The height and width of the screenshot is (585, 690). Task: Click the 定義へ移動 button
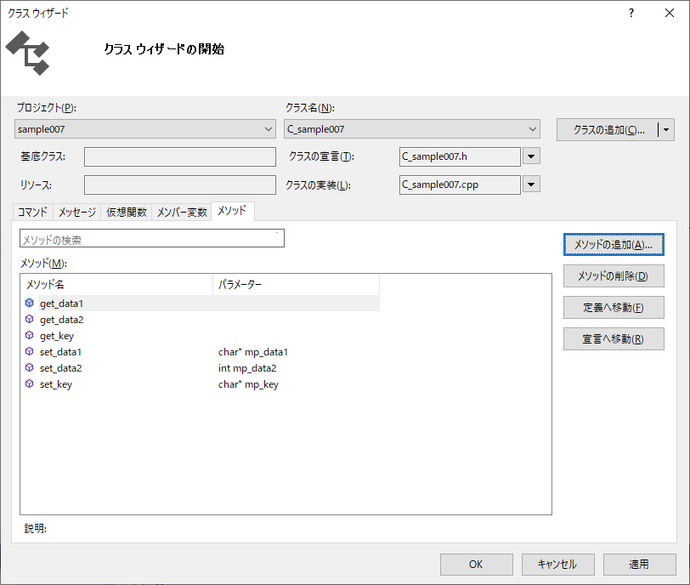pos(613,308)
